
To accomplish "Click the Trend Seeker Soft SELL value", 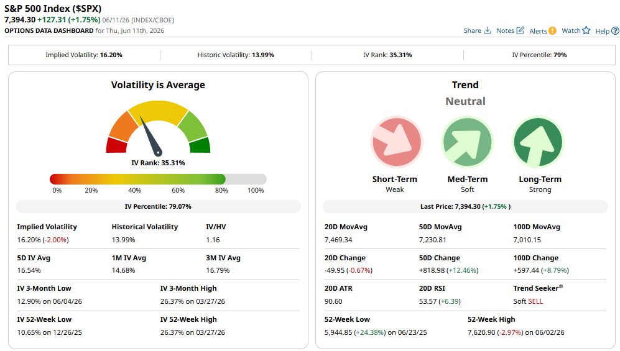I will 528,301.
